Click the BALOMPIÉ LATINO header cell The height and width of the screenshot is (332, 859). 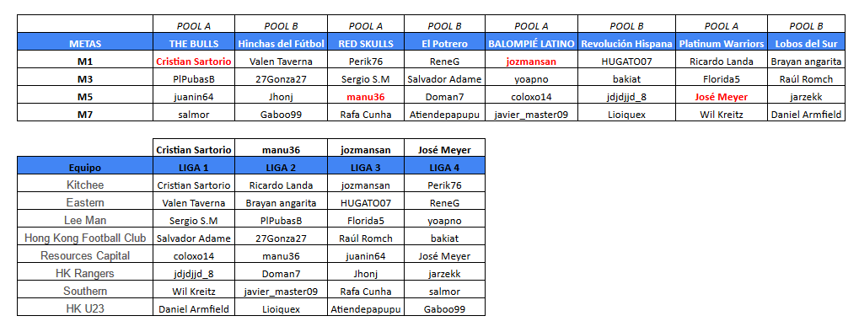(531, 43)
